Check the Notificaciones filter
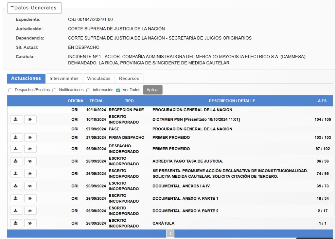 tap(54, 90)
